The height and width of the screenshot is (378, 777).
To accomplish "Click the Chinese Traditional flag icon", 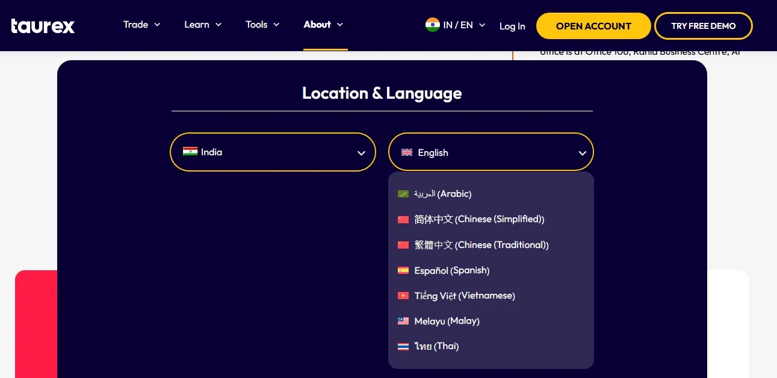I will pos(403,245).
